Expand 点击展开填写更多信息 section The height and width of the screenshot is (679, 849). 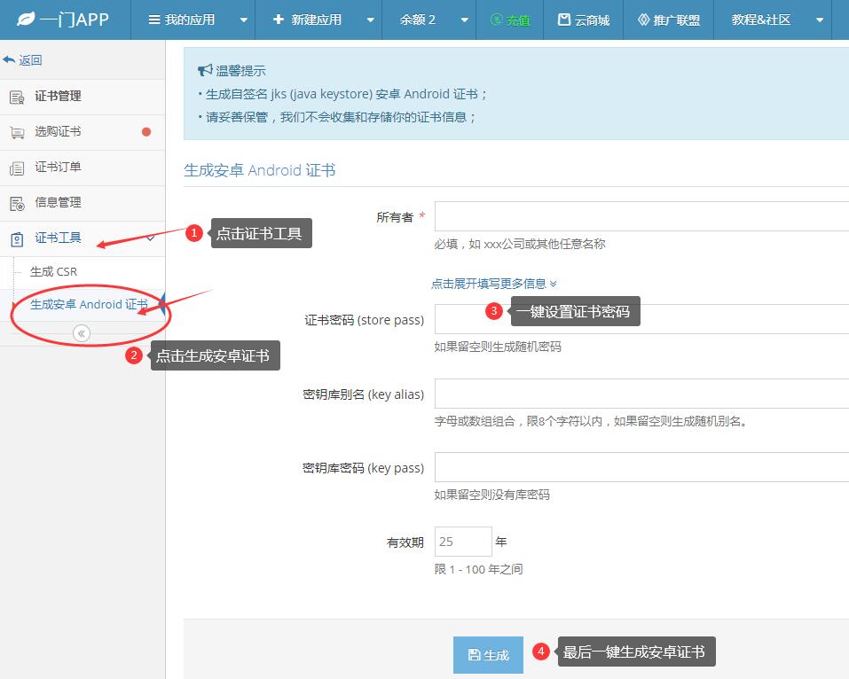click(494, 284)
